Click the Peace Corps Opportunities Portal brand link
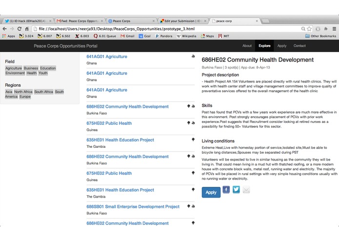The width and height of the screenshot is (339, 241). [x=65, y=46]
